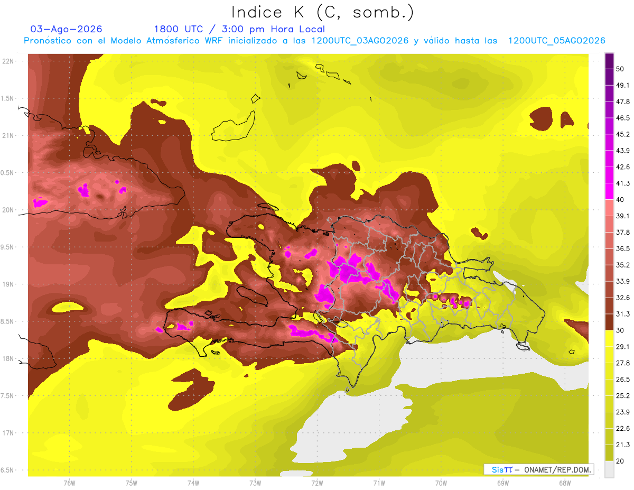Click the colorbar value '35.2'
Screen dimensions: 634x490
click(x=623, y=265)
